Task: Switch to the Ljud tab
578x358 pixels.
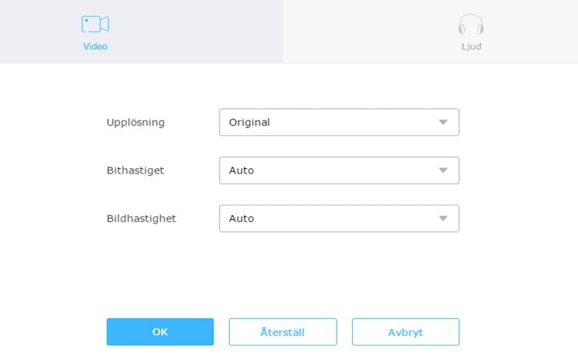Action: tap(471, 32)
